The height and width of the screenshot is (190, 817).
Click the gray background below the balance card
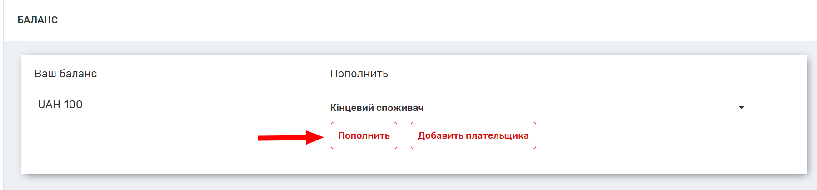pos(409,183)
